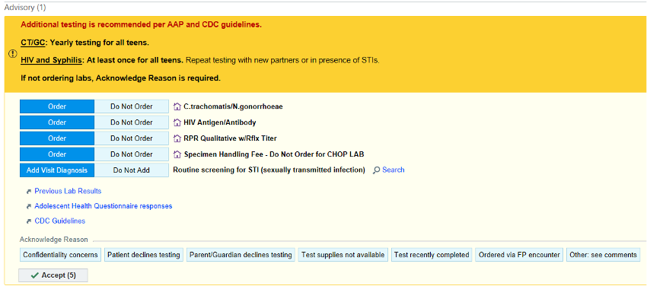Click the Accept (5) button
Viewport: 647px width, 286px height.
pyautogui.click(x=53, y=275)
